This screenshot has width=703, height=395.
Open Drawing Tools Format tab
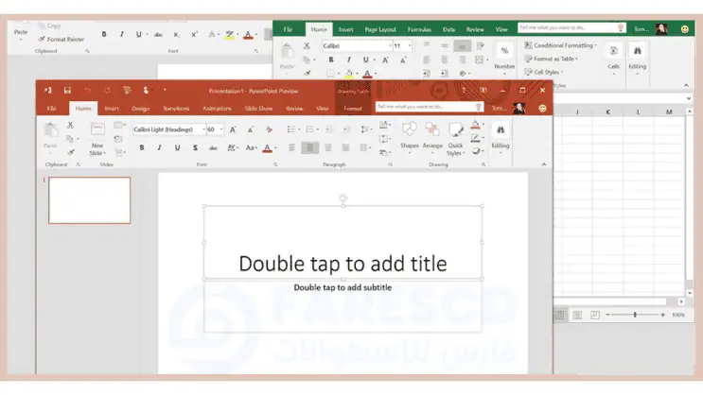[353, 109]
